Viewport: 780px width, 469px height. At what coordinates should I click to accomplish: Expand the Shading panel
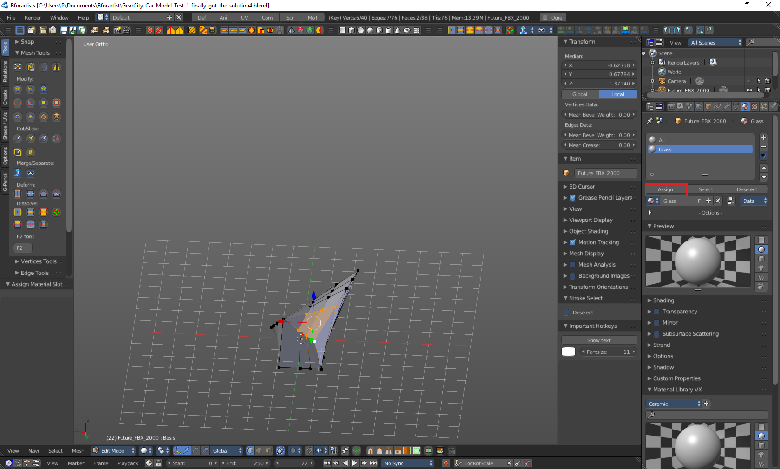point(663,300)
